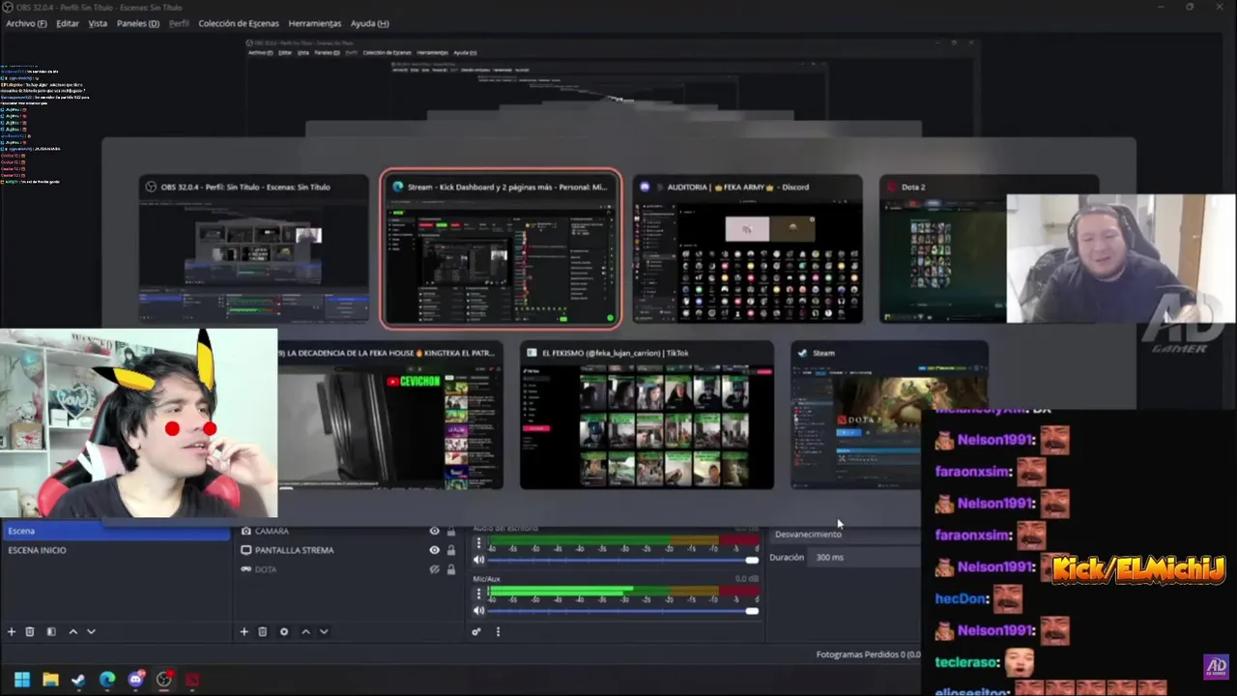The height and width of the screenshot is (696, 1237).
Task: Open Dota 2 from the taskbar
Action: pos(192,680)
